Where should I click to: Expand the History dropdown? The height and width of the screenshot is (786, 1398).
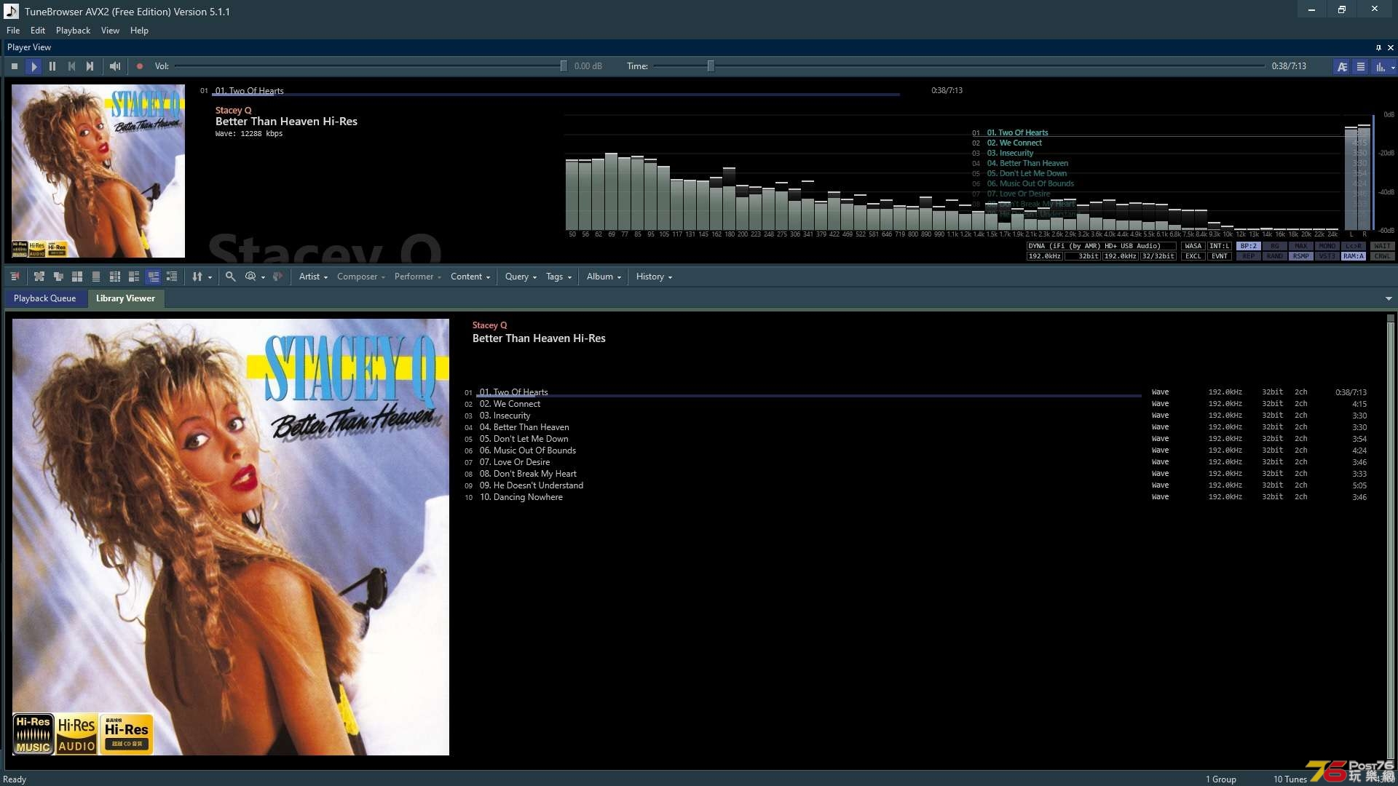point(654,277)
